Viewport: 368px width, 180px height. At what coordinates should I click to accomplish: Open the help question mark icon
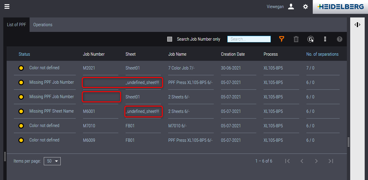coord(340,39)
